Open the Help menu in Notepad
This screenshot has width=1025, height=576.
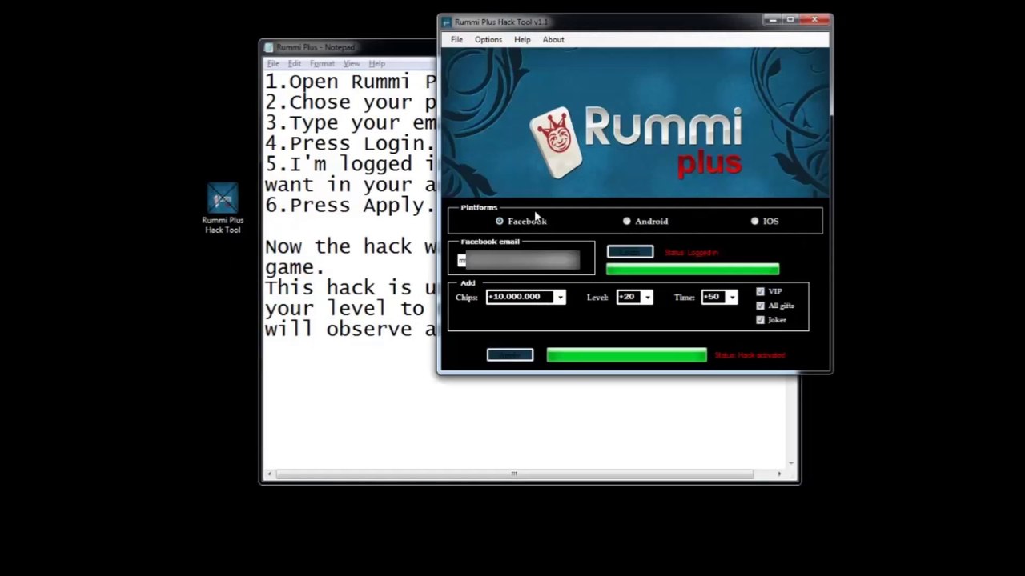point(376,64)
